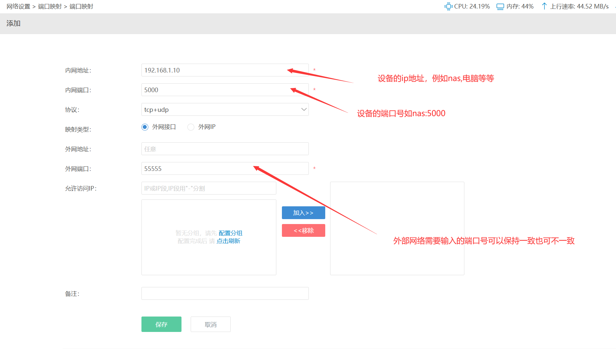Select the 外网IP radio button
Viewport: 616px width, 349px height.
(191, 127)
